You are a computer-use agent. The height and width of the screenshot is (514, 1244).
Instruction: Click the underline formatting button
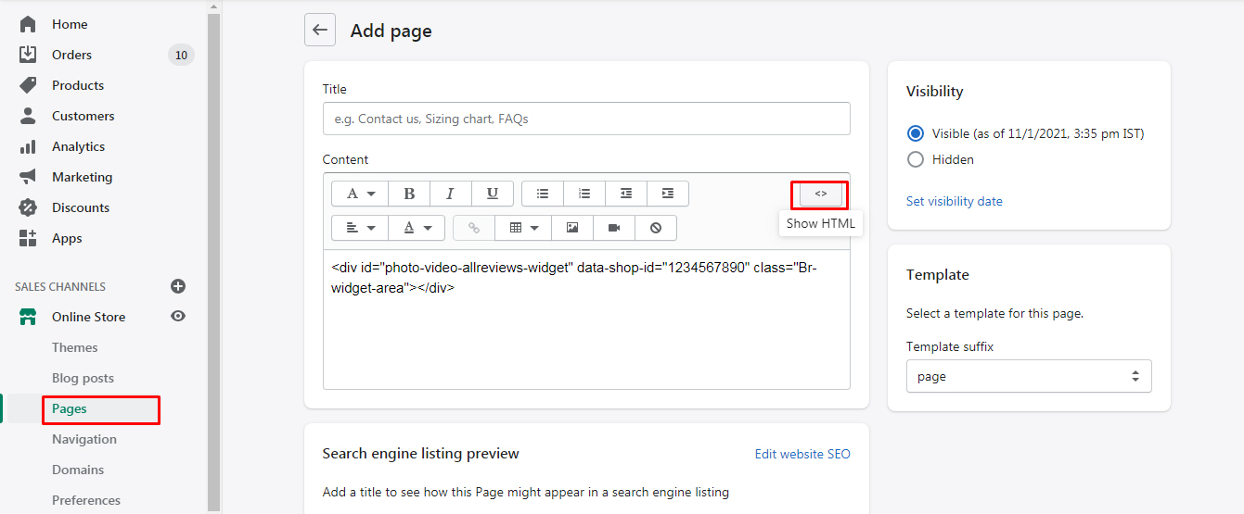click(493, 194)
